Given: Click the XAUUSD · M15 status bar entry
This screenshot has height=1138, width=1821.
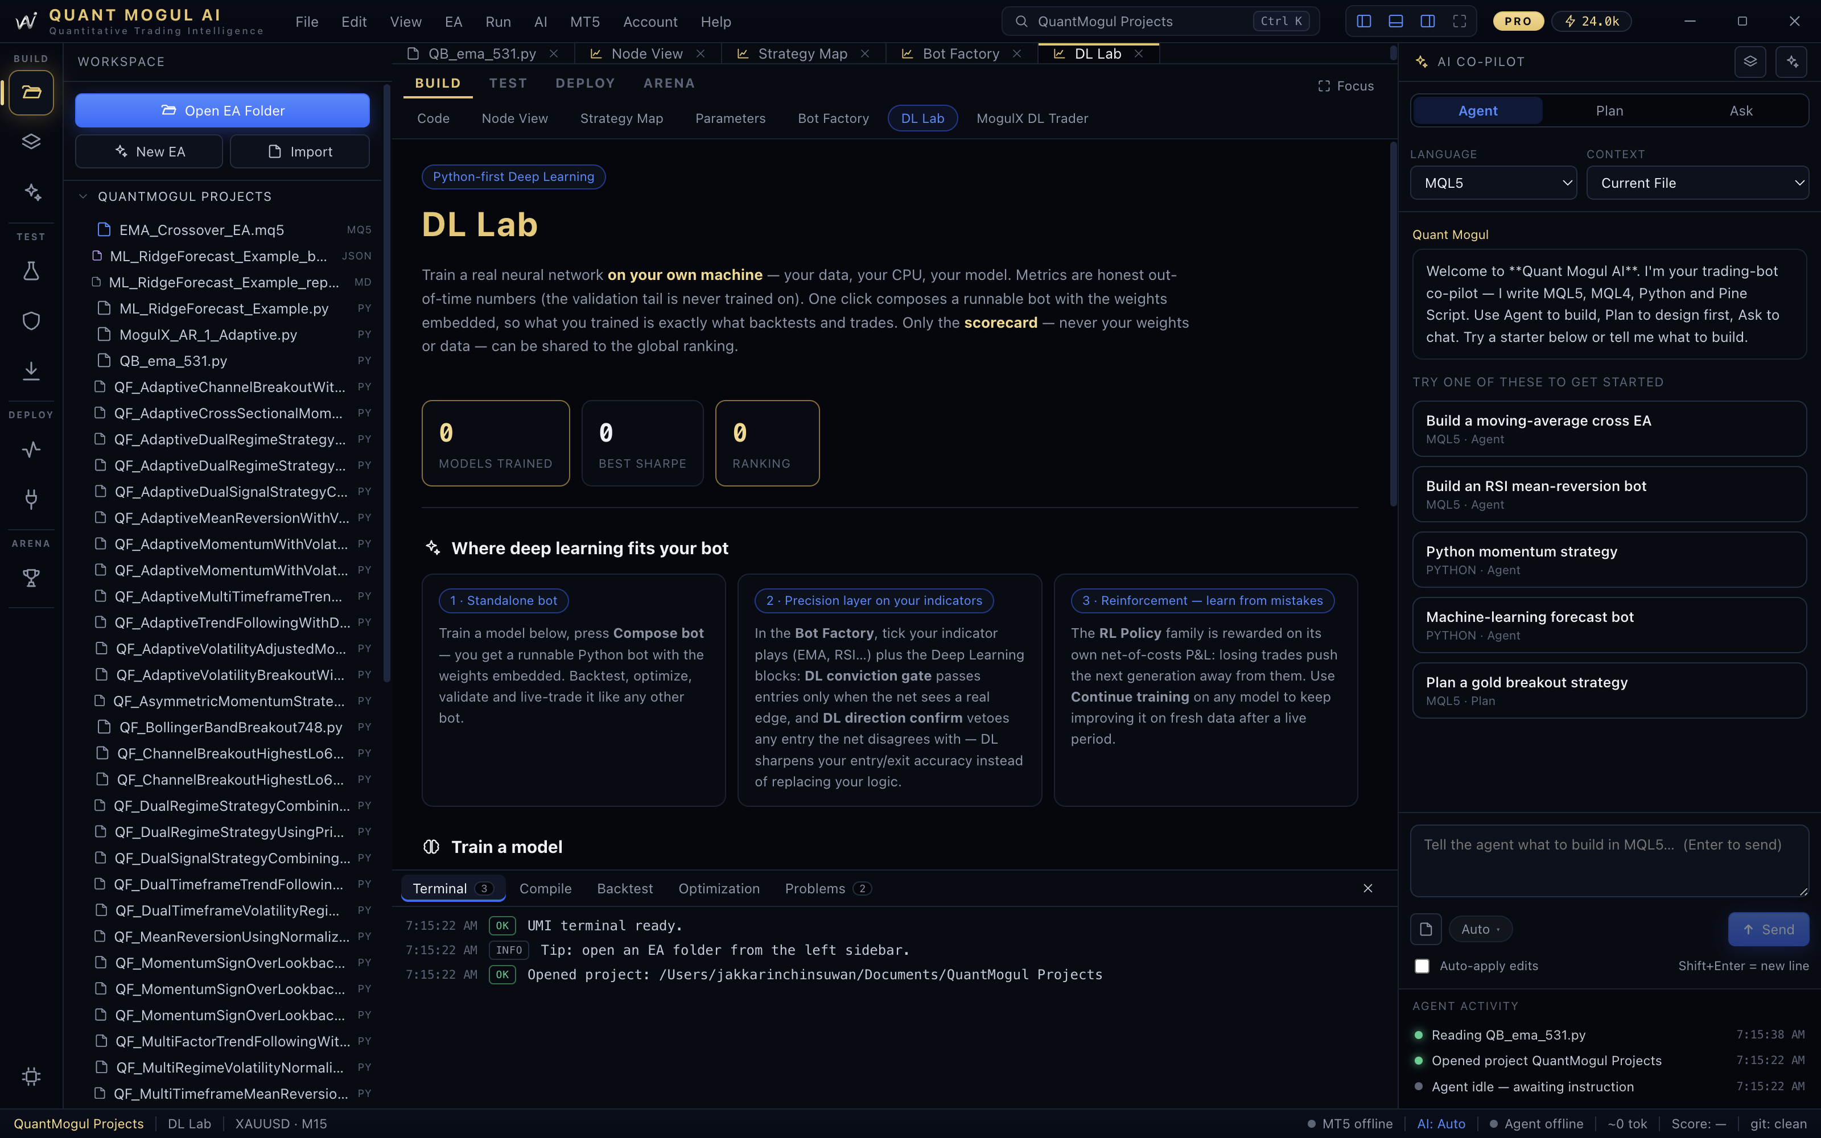Looking at the screenshot, I should (281, 1123).
